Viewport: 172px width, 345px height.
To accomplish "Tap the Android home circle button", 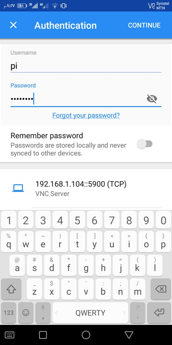I will [x=86, y=335].
